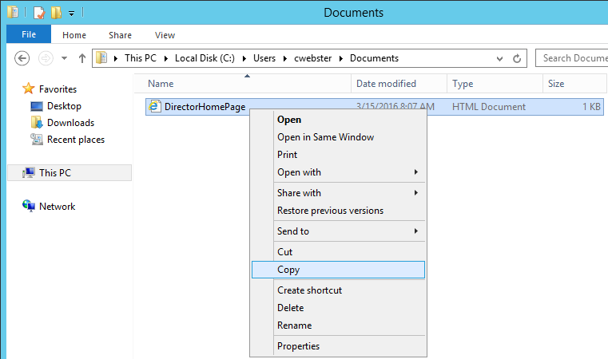Click the Search Documents input field
608x359 pixels.
tap(571, 58)
